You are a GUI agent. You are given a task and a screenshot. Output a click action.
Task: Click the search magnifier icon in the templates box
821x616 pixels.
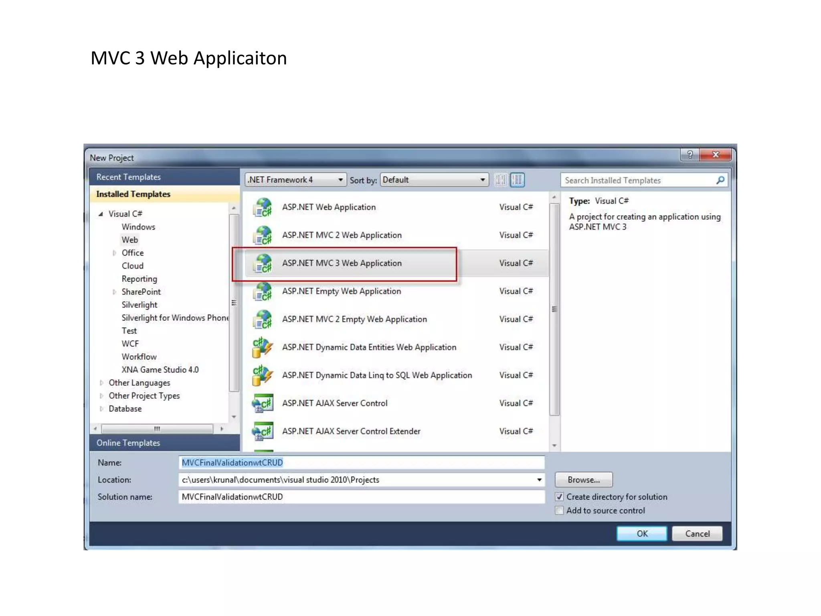pos(720,180)
